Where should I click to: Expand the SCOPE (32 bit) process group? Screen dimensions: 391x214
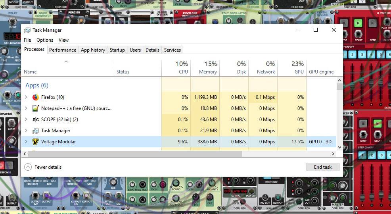26,120
